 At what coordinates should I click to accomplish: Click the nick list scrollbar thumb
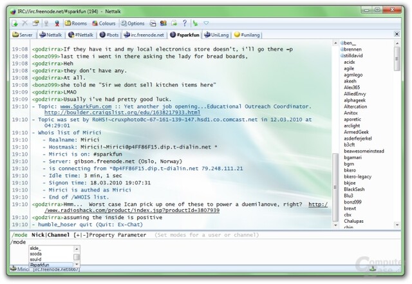pyautogui.click(x=397, y=59)
